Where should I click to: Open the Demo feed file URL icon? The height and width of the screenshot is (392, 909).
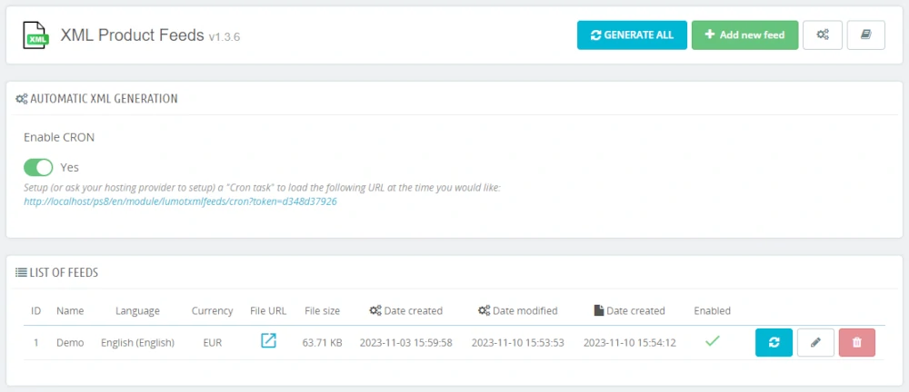[268, 340]
